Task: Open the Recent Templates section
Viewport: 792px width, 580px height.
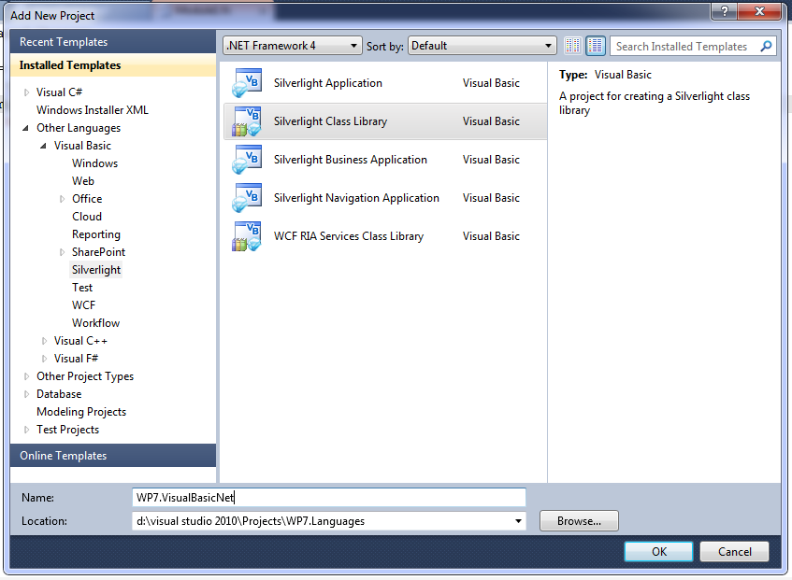Action: tap(113, 42)
